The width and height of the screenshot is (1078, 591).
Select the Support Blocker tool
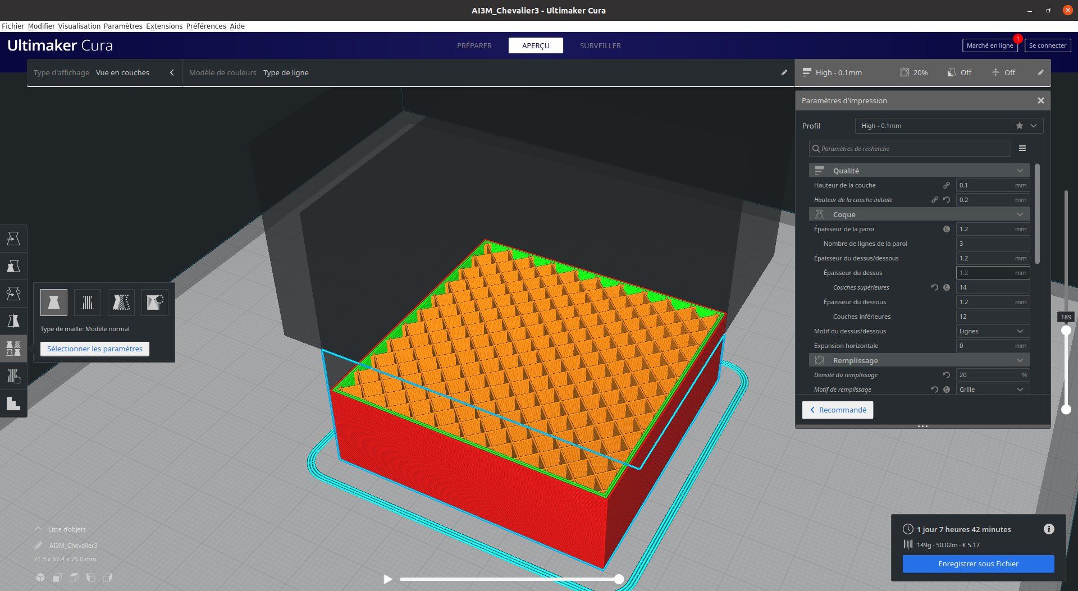13,376
